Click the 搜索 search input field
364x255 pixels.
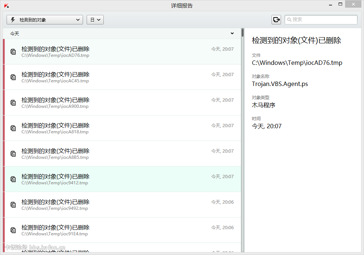[321, 20]
